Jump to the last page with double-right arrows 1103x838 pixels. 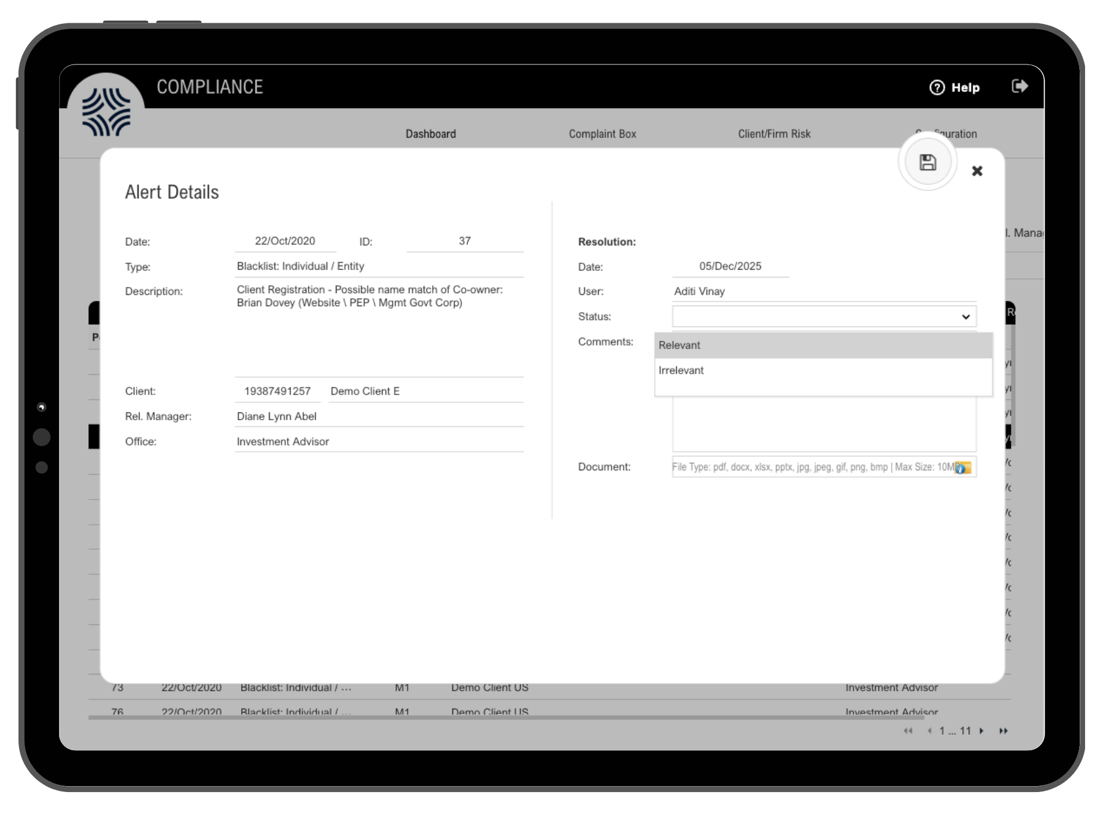coord(1002,731)
